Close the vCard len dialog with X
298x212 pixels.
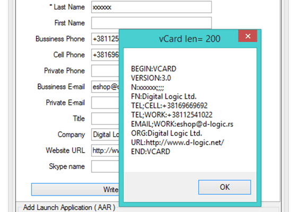[248, 36]
